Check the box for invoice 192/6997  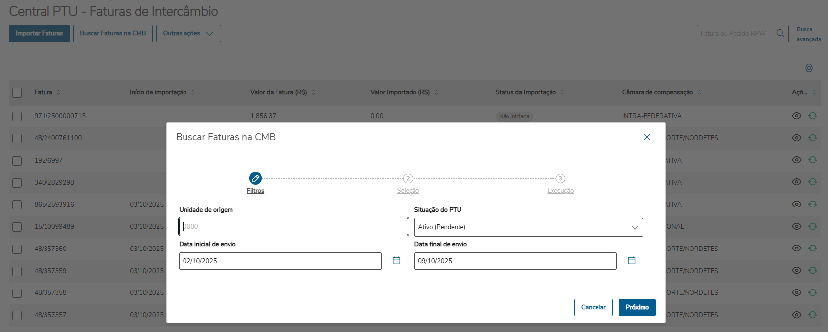(17, 161)
